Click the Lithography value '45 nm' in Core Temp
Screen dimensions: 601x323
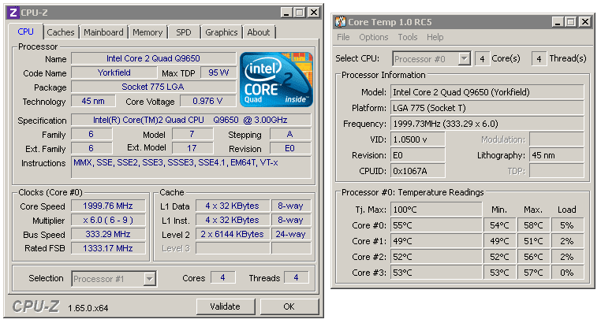click(x=557, y=155)
